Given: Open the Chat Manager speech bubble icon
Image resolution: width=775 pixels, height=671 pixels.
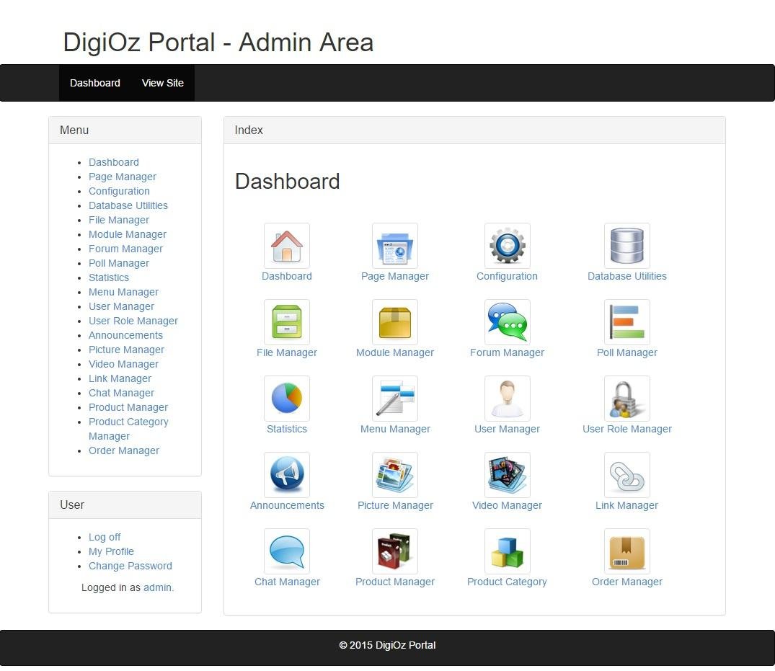Looking at the screenshot, I should click(287, 551).
